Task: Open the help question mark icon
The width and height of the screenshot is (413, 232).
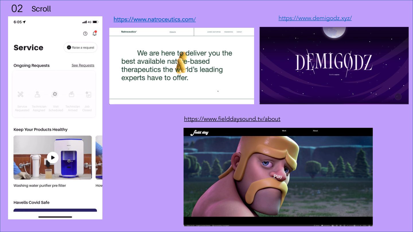Action: tap(85, 34)
